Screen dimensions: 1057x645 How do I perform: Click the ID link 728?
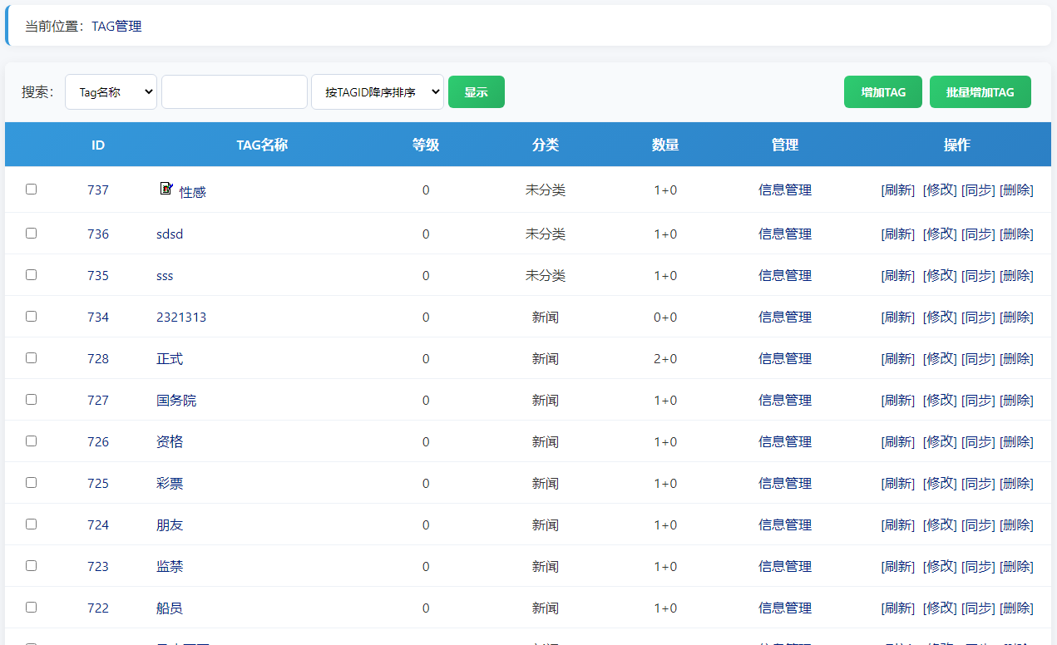tap(97, 357)
